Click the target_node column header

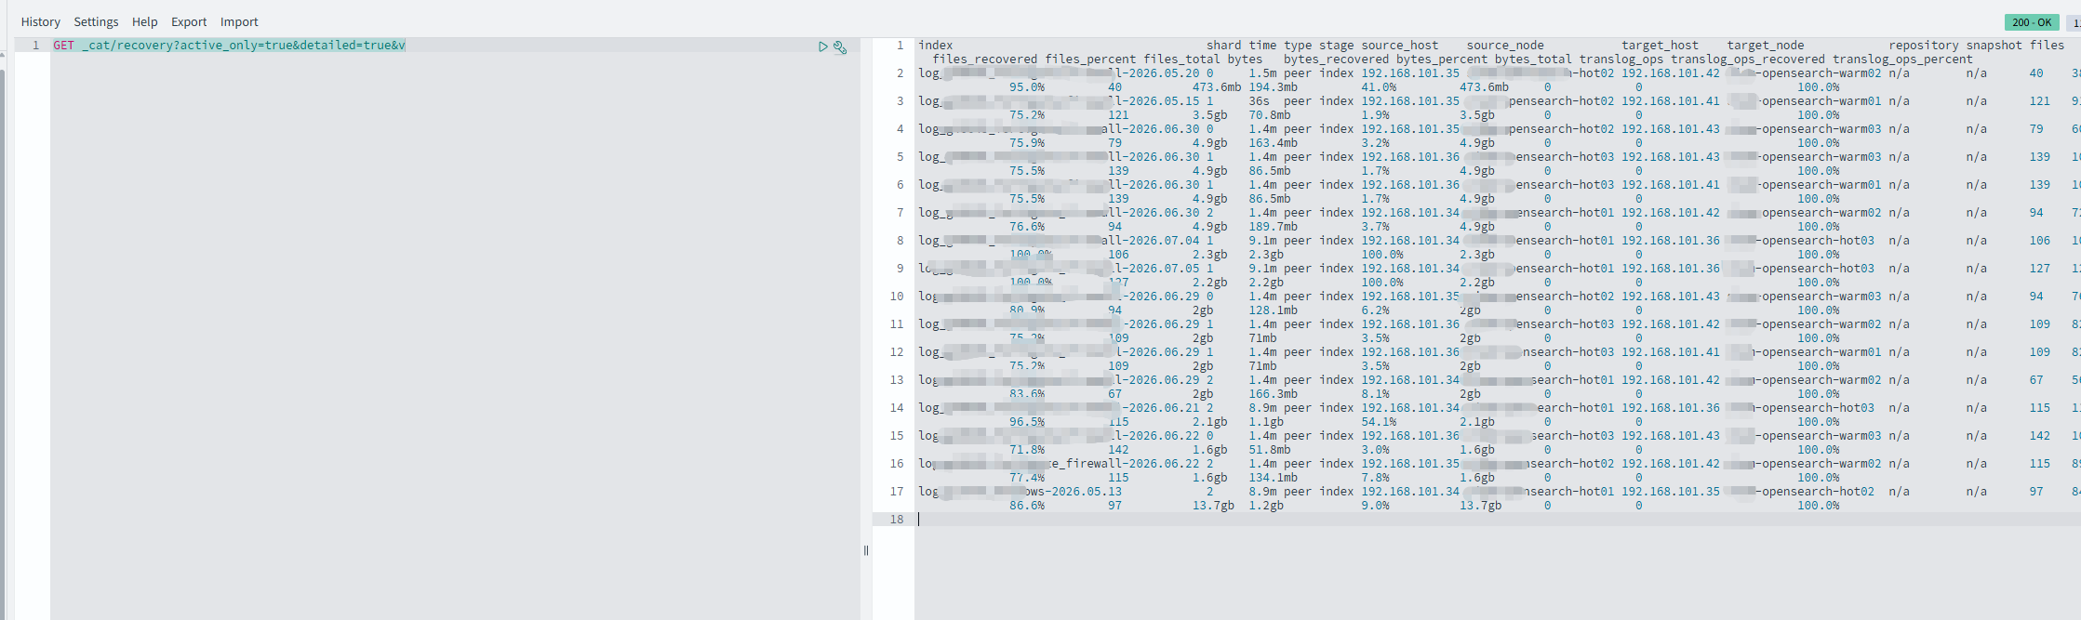coord(1766,45)
